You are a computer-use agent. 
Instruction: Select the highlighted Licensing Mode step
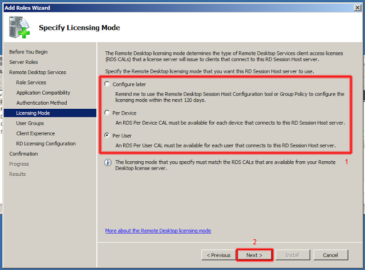[50, 113]
